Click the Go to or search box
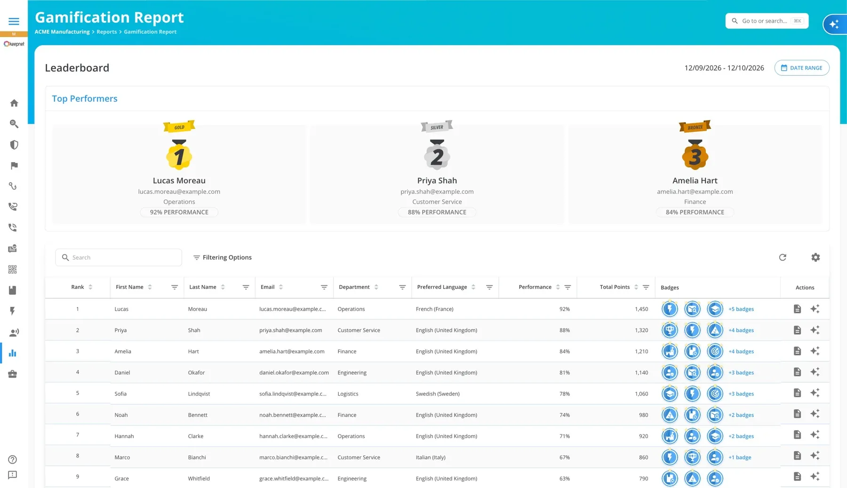The height and width of the screenshot is (488, 847). [767, 21]
